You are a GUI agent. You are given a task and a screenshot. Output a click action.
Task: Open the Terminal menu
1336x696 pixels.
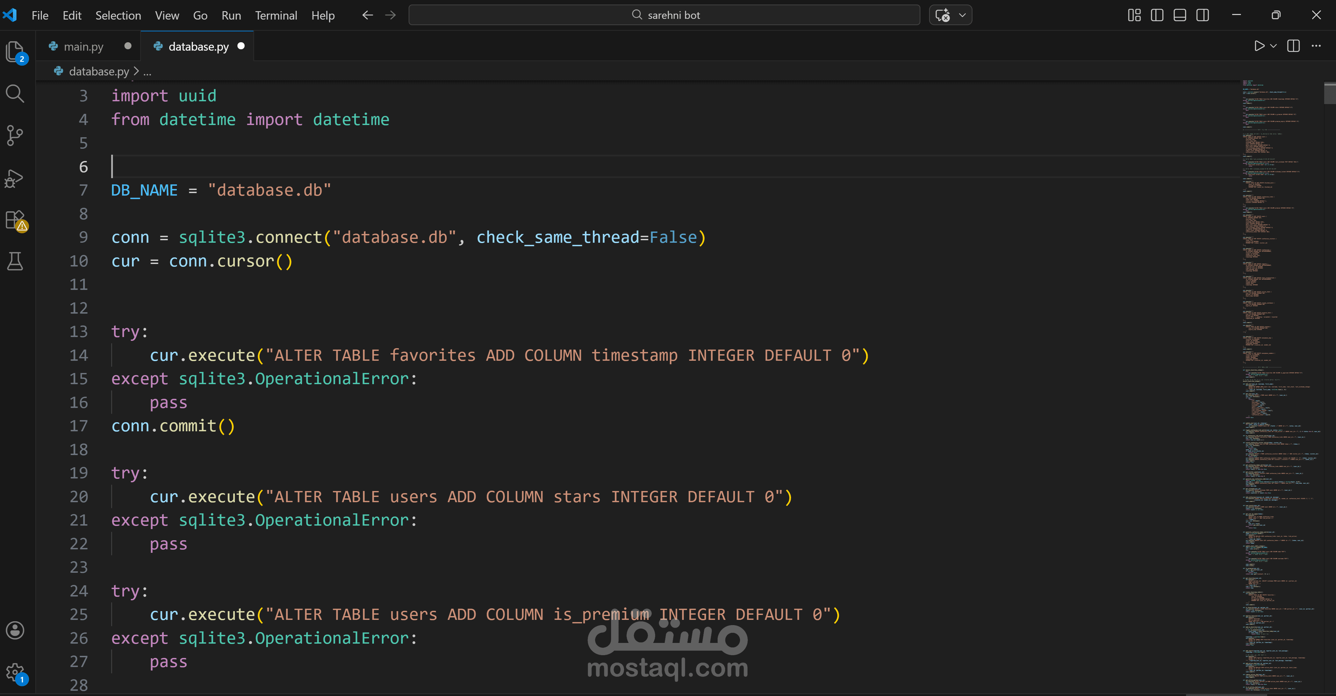(276, 16)
